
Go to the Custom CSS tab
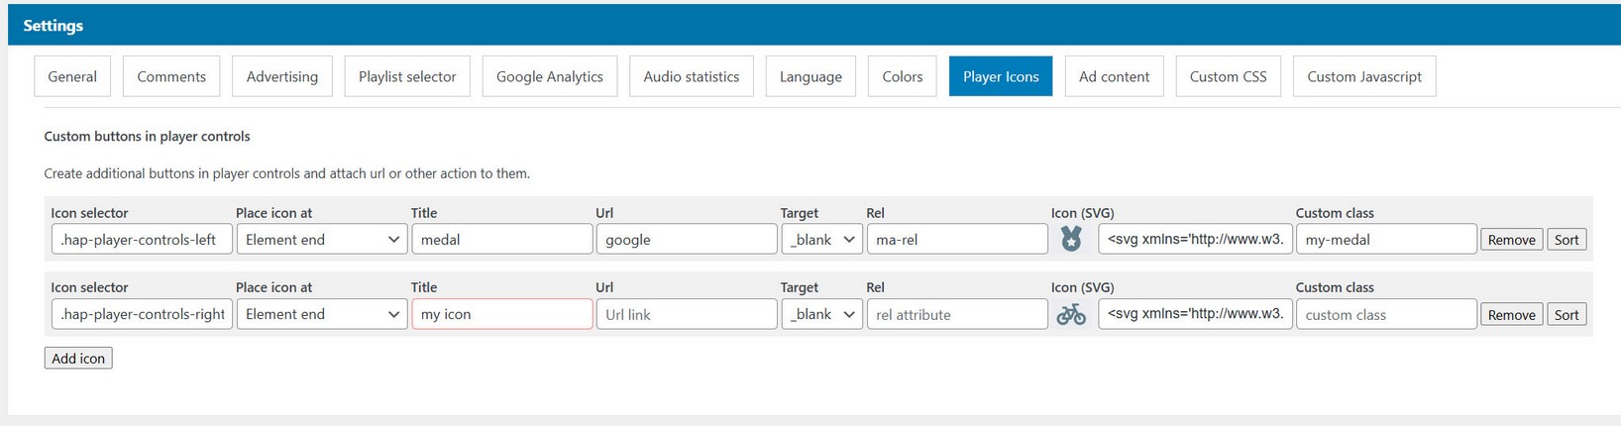click(1228, 76)
